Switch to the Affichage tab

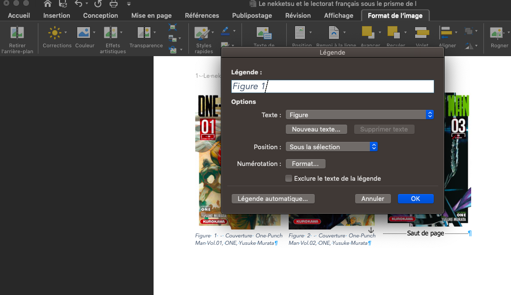338,15
